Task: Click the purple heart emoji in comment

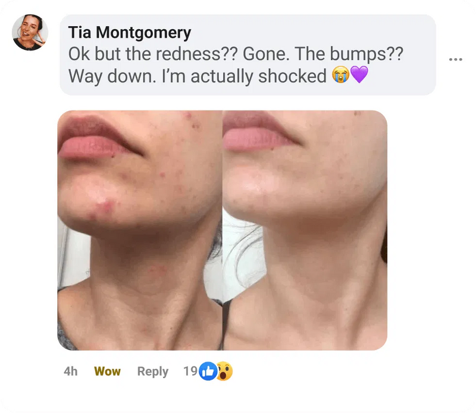Action: (359, 75)
